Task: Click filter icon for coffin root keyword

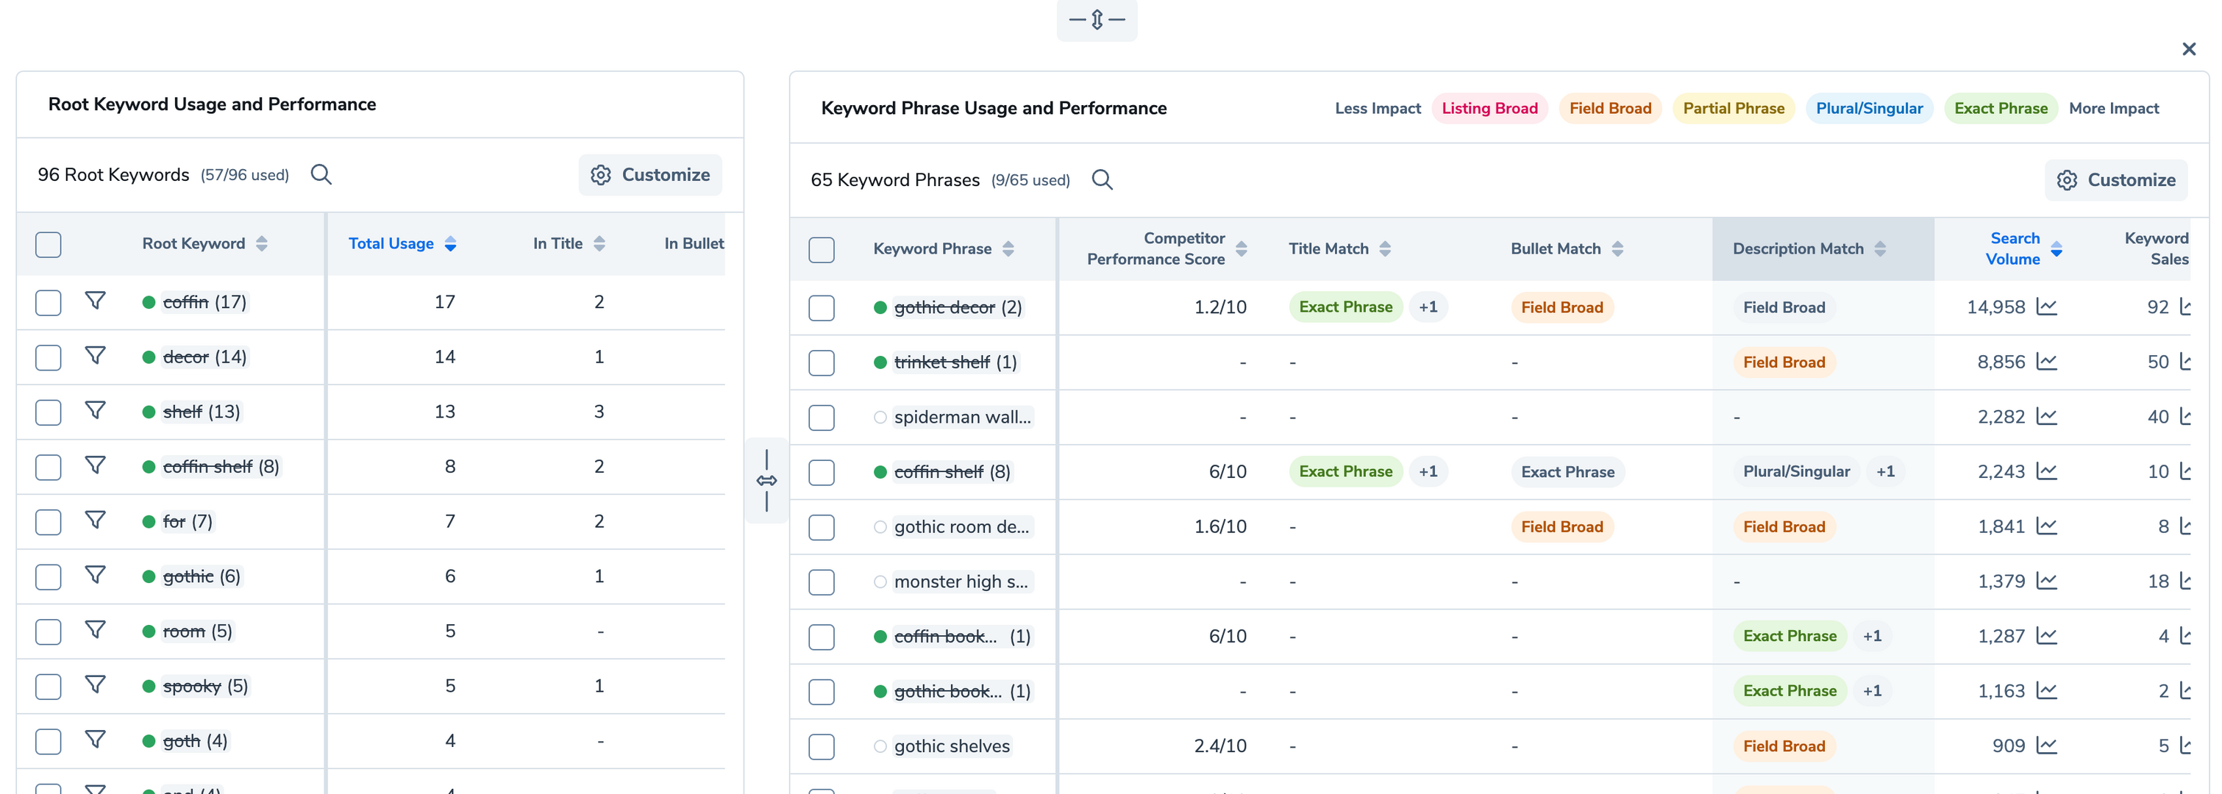Action: coord(95,301)
